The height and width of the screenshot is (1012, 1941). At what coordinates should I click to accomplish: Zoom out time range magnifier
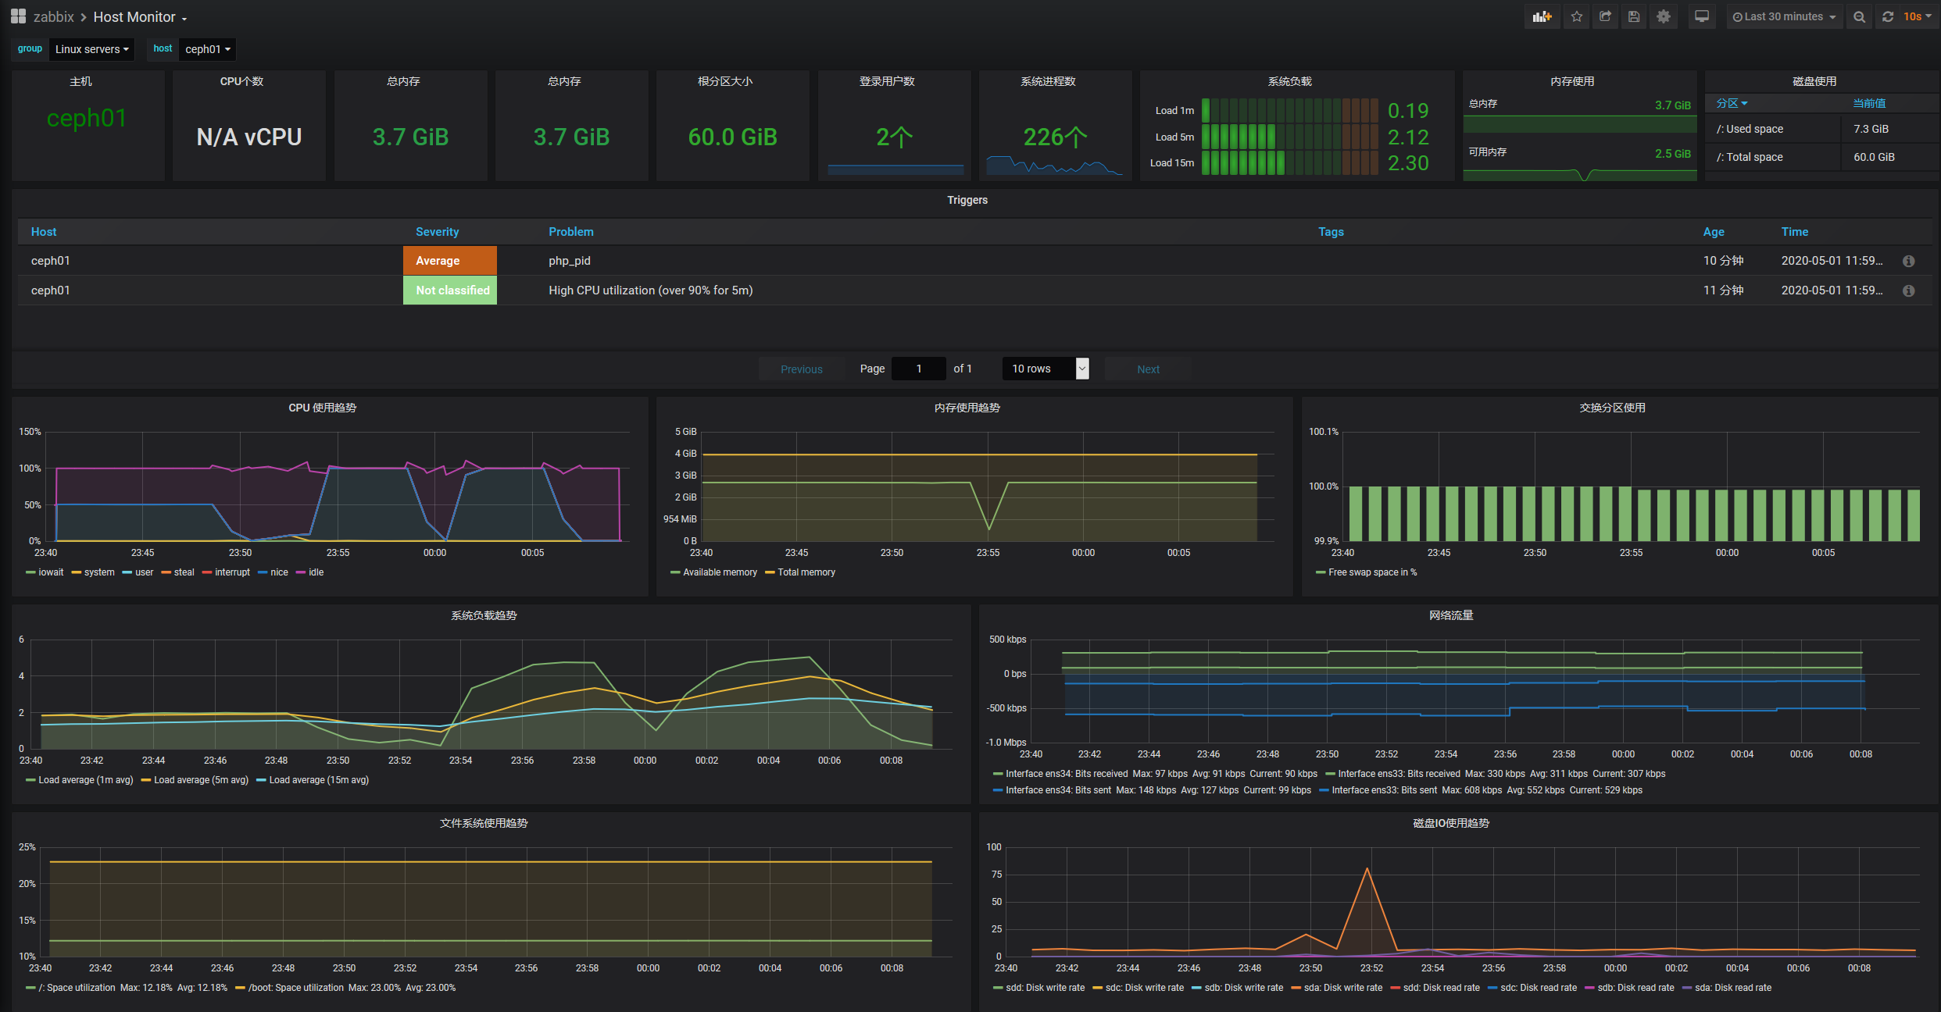click(1860, 16)
